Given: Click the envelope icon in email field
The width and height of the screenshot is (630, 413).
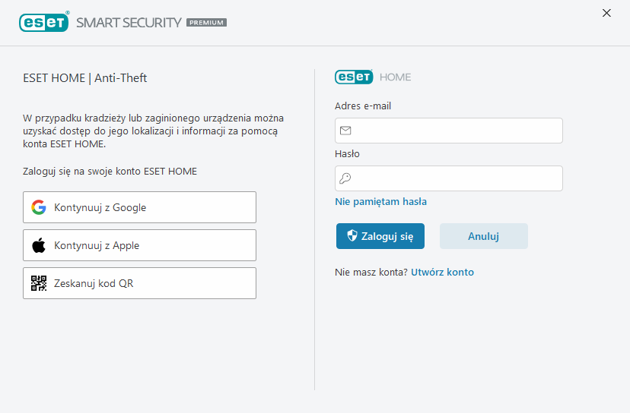Looking at the screenshot, I should point(345,131).
